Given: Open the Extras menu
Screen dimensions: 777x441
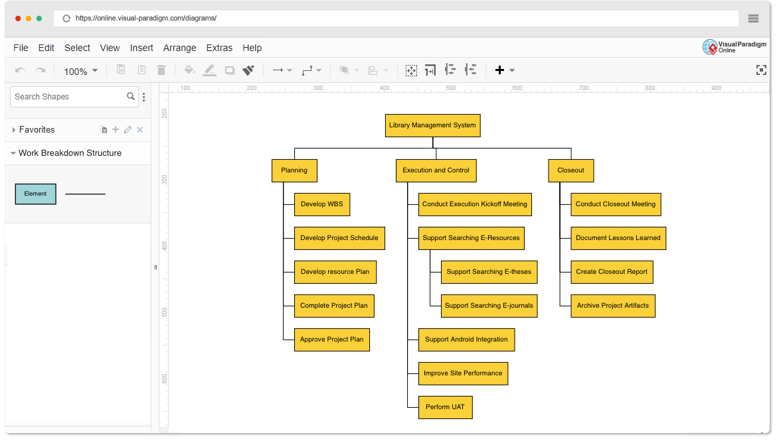Looking at the screenshot, I should click(x=220, y=48).
